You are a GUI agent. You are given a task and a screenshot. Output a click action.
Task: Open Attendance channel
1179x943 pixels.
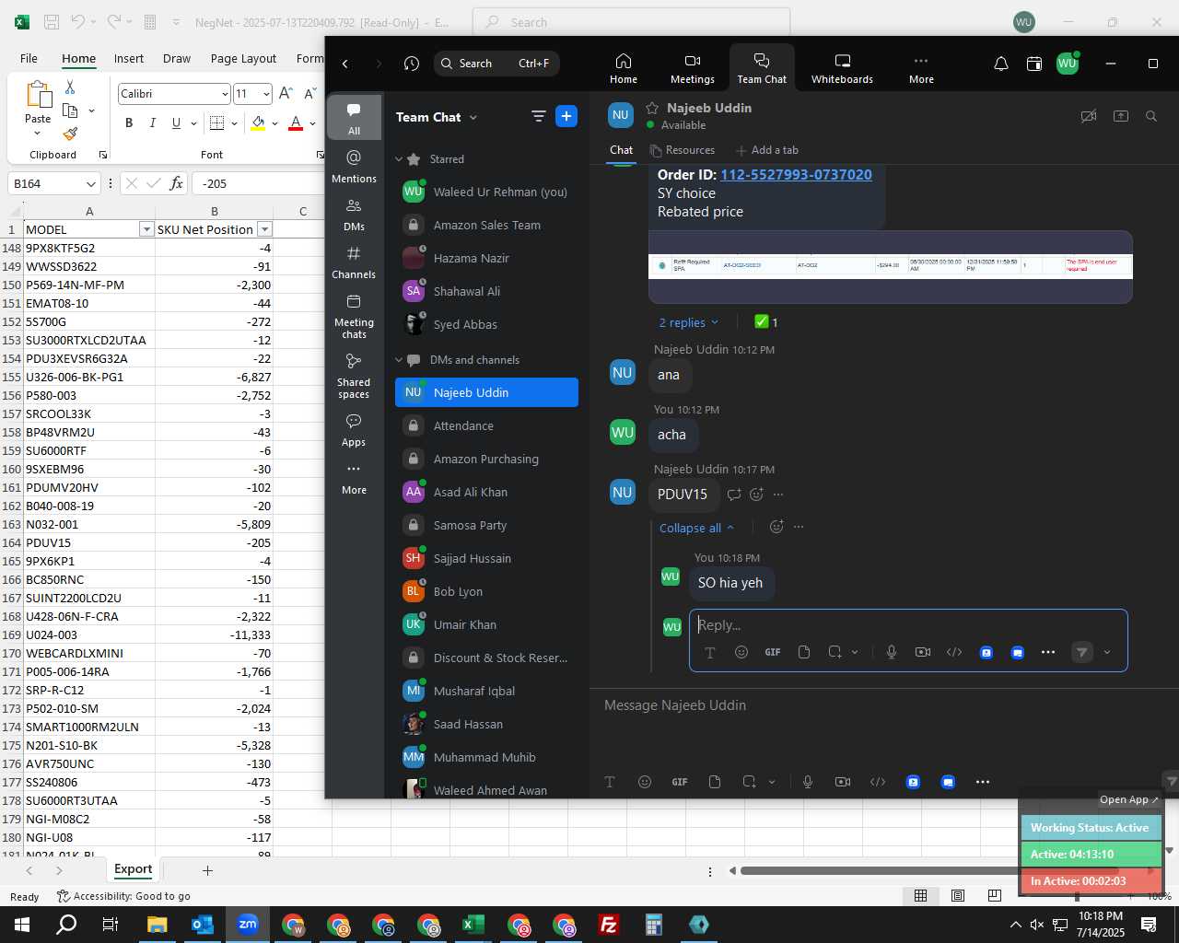(486, 425)
